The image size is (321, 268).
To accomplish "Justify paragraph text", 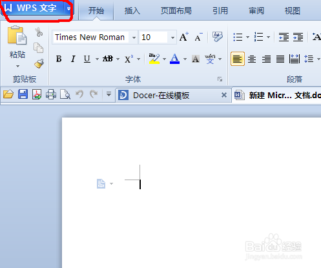I will click(x=280, y=59).
